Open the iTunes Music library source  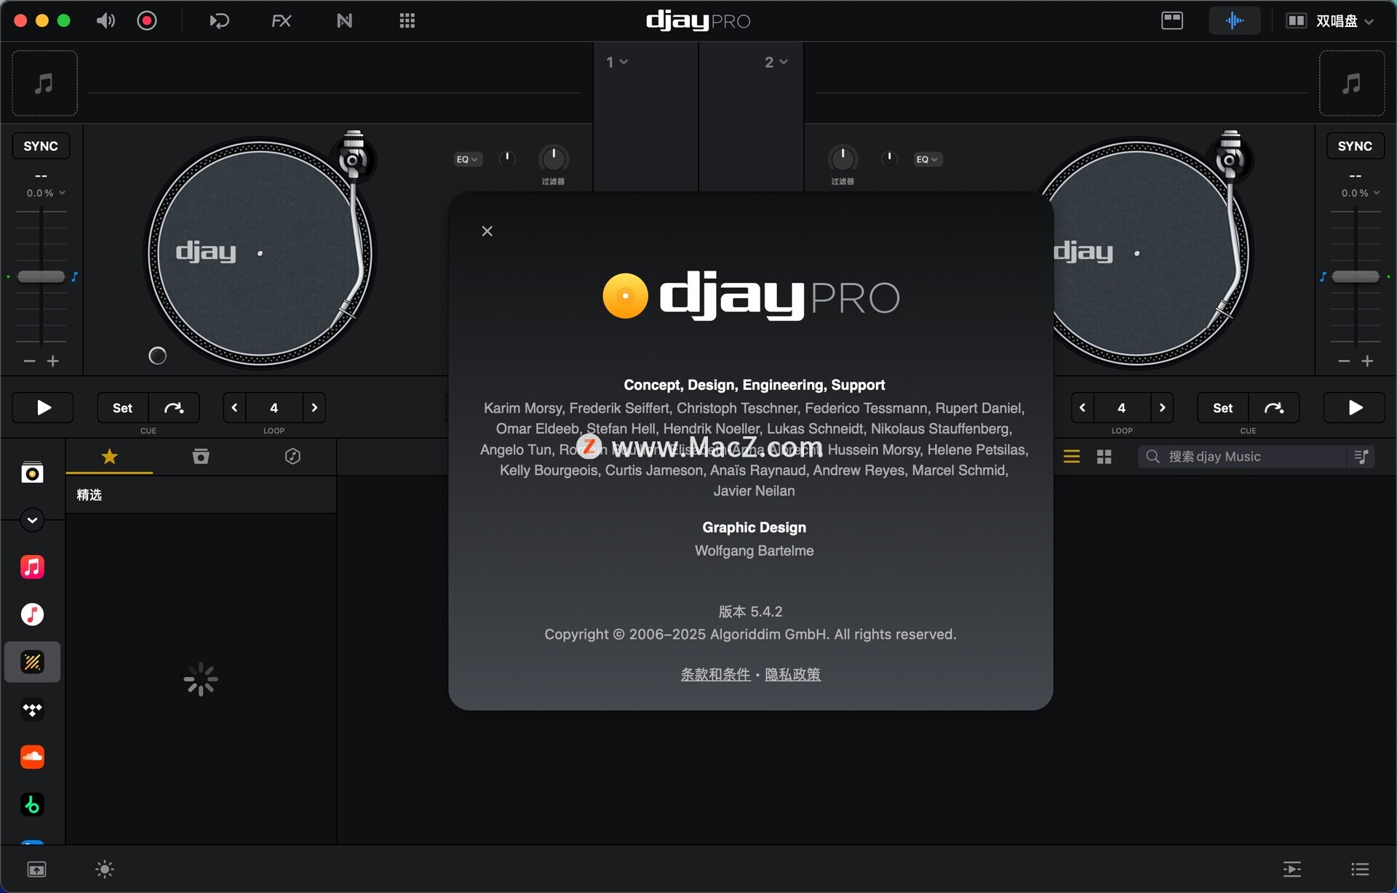(32, 614)
